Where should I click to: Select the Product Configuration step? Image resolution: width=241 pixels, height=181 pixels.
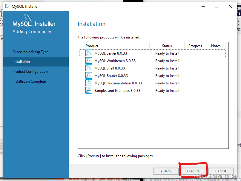click(x=30, y=72)
